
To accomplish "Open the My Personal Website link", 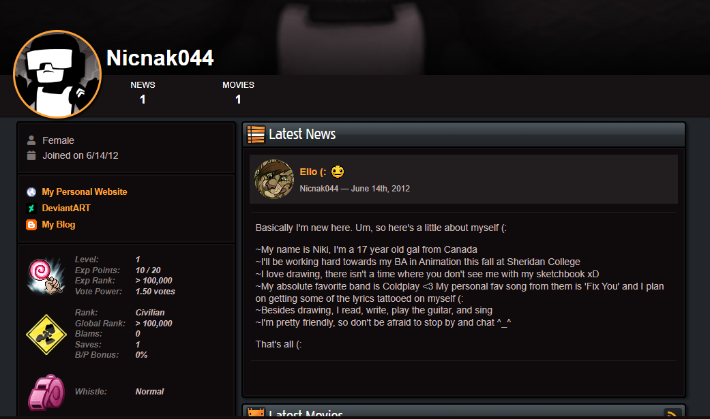I will click(x=84, y=192).
